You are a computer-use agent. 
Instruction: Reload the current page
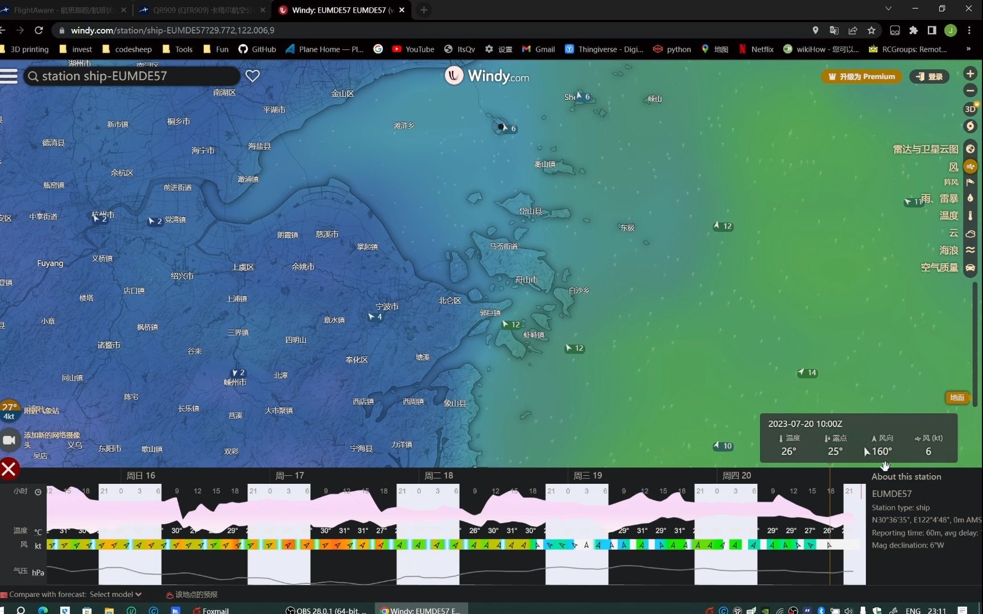click(x=39, y=30)
